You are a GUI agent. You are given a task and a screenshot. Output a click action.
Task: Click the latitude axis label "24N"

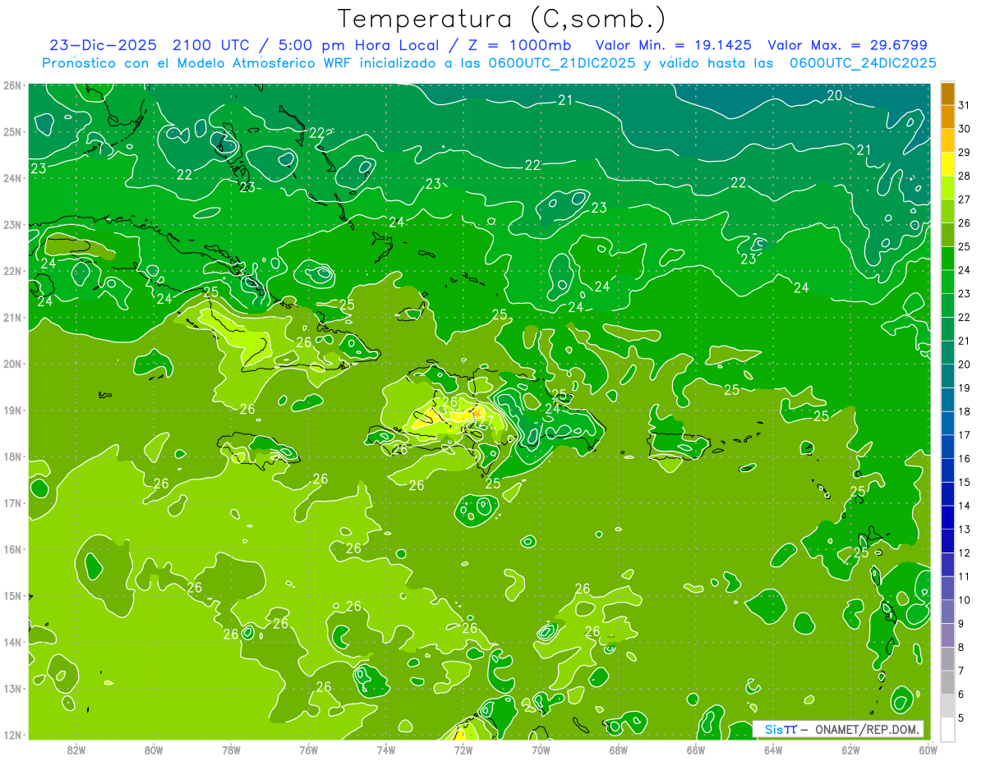(x=12, y=178)
